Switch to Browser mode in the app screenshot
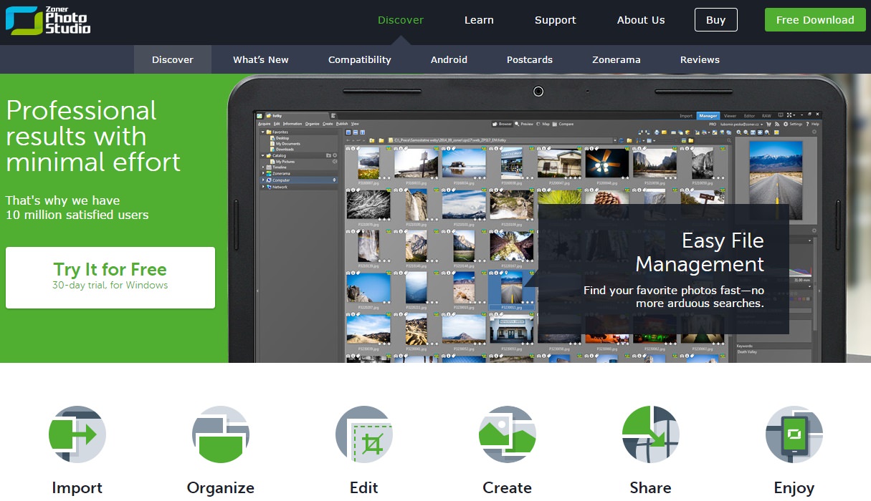The image size is (871, 501). point(502,124)
